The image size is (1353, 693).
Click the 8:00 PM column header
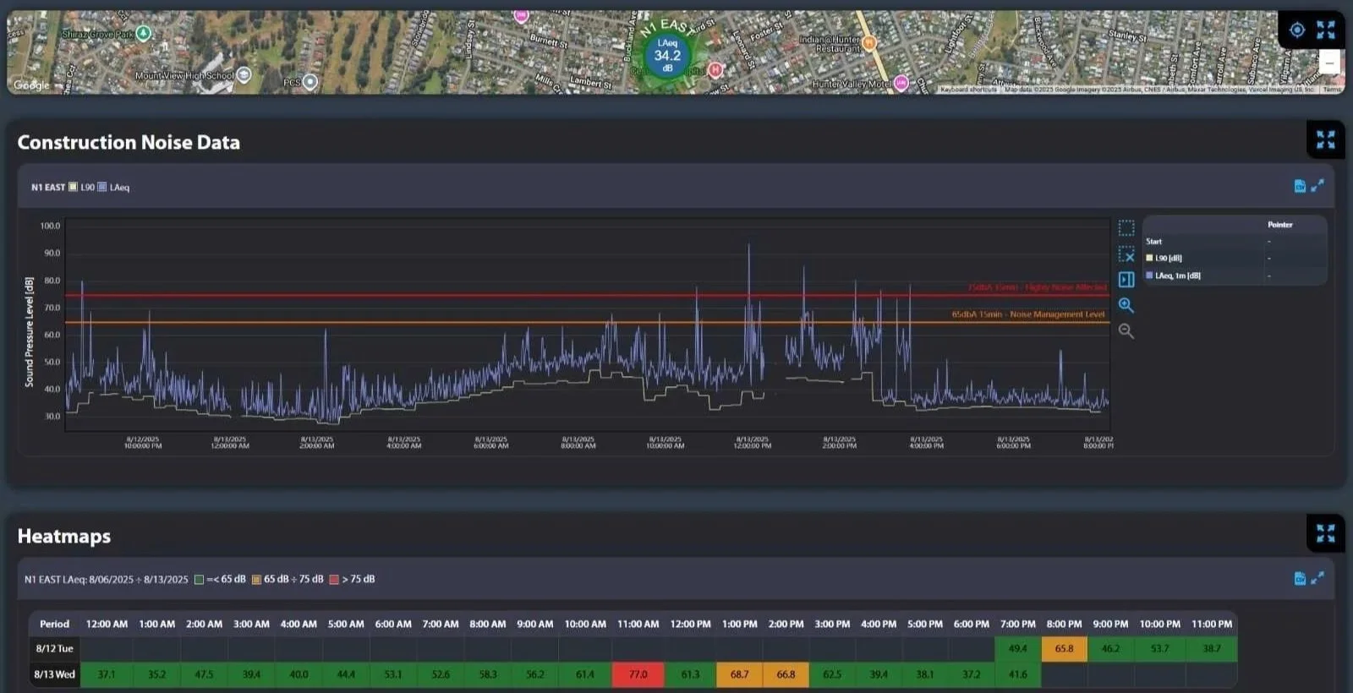pos(1064,624)
